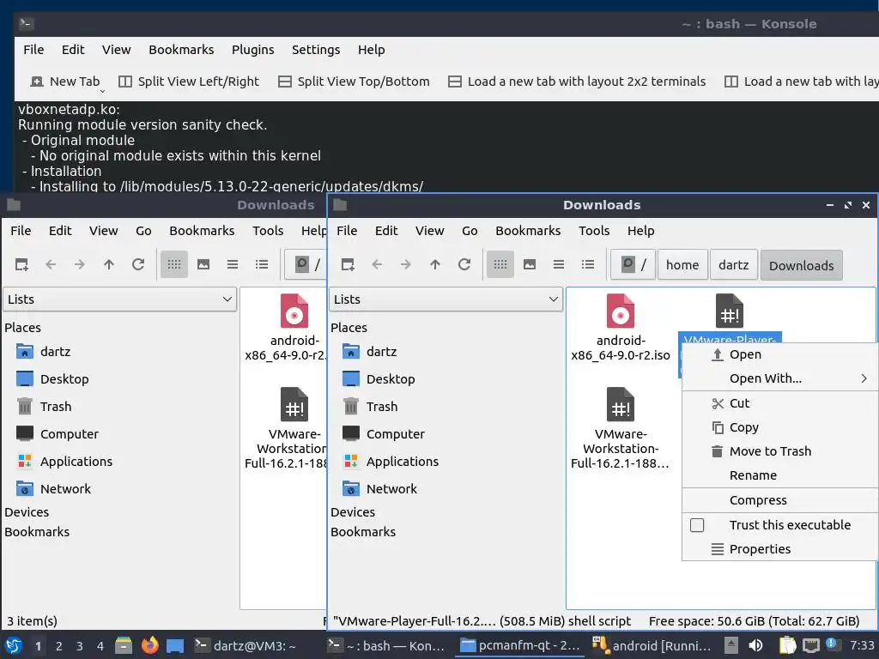879x659 pixels.
Task: Select android-x86_64-9.0-r2.iso in front window
Action: [x=621, y=328]
